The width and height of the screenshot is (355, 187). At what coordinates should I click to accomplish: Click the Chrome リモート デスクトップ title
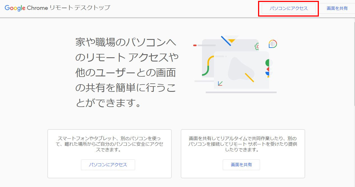(x=69, y=8)
